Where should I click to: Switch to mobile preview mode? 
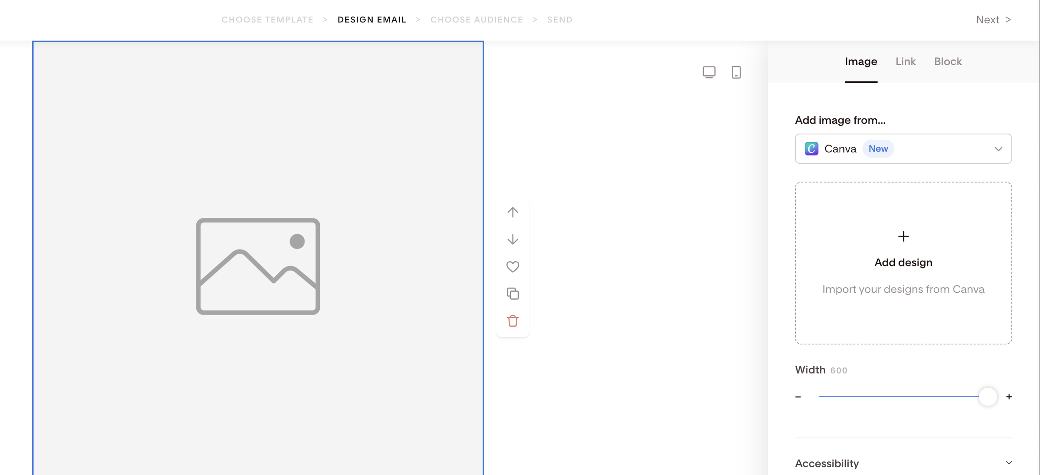735,72
